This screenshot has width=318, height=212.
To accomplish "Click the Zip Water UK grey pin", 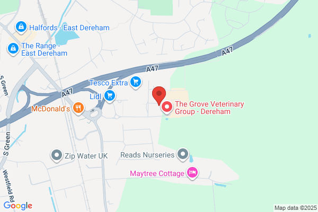I will (x=57, y=156).
